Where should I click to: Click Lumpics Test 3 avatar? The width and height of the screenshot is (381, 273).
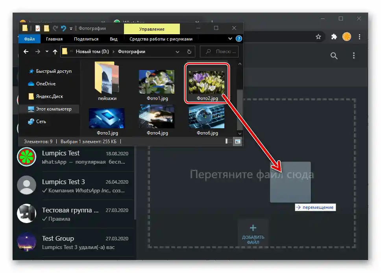(26, 185)
